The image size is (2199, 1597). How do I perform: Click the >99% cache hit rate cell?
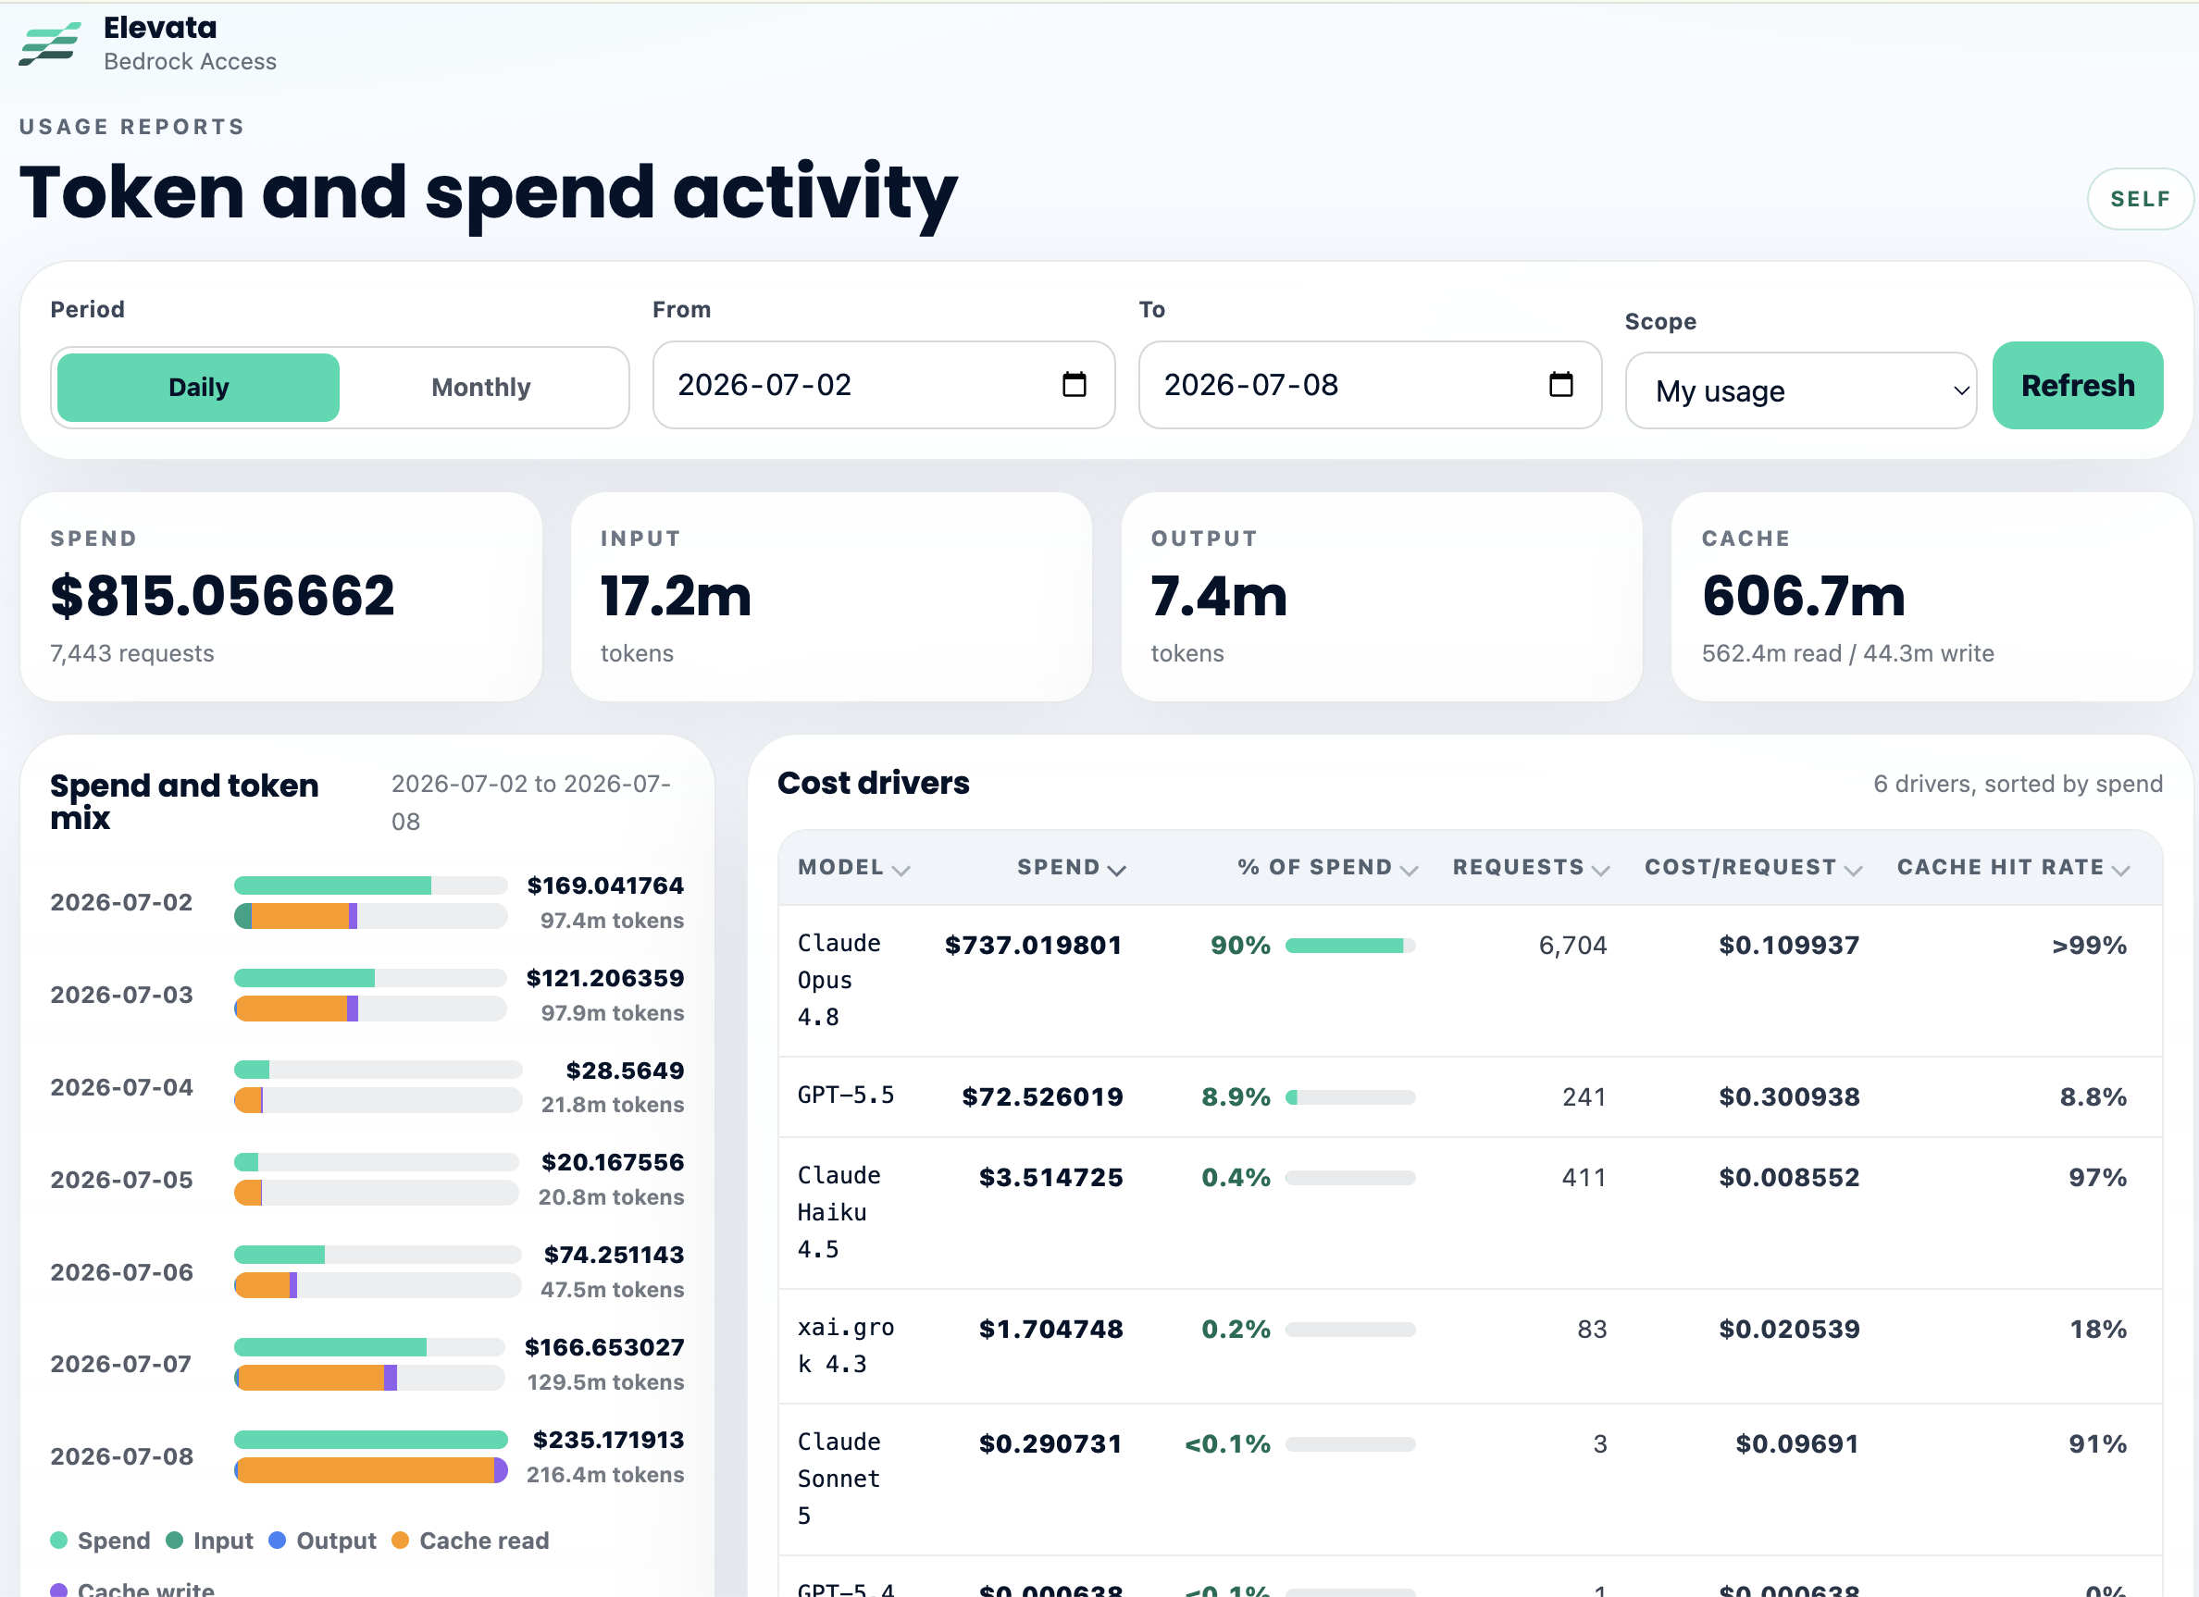click(x=2090, y=945)
